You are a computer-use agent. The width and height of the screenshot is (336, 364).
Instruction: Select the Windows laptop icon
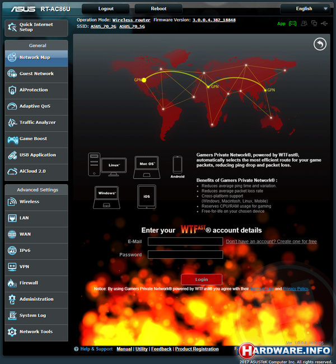click(x=106, y=197)
